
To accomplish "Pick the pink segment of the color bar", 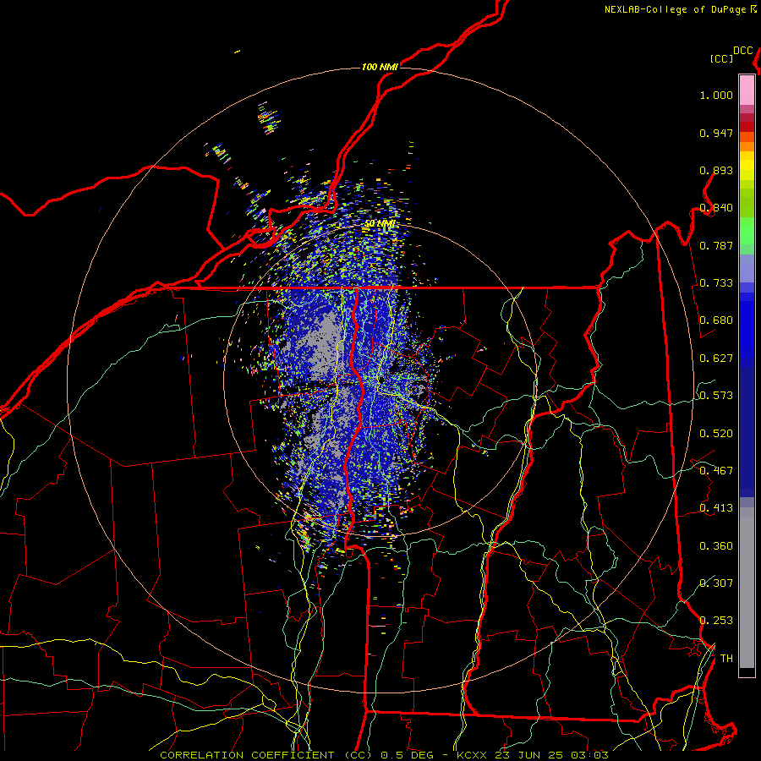I will coord(747,90).
